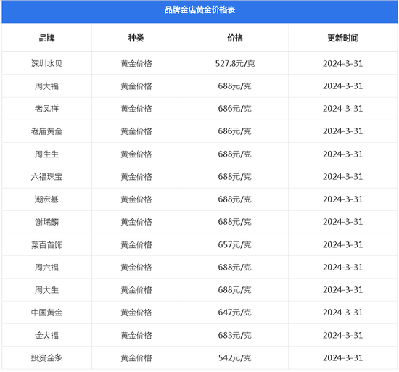Click the 2024-3-31 date for 六福珠宝
The height and width of the screenshot is (372, 399).
343,177
